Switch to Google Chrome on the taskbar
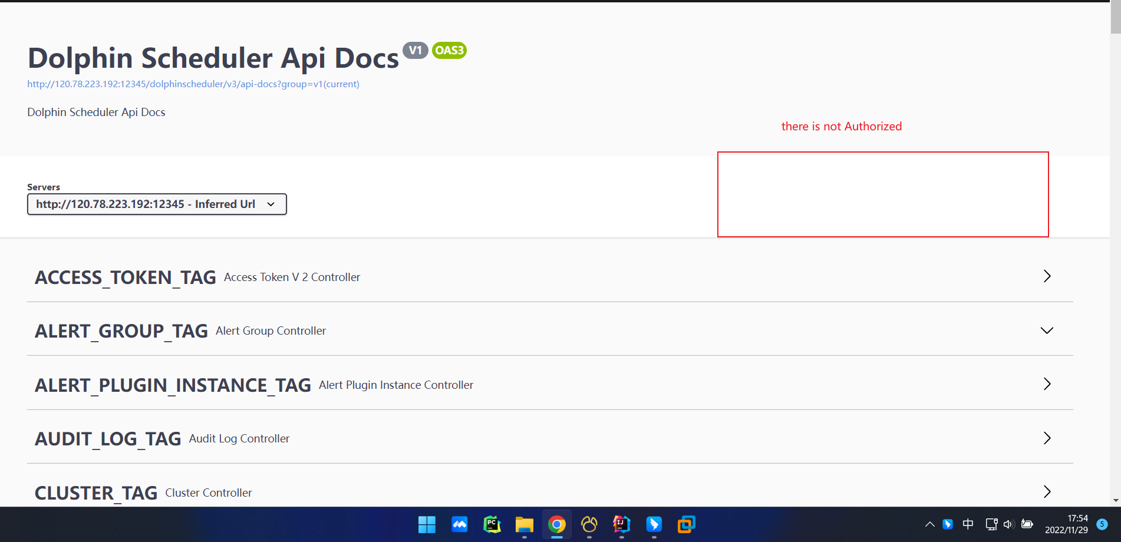 coord(556,524)
